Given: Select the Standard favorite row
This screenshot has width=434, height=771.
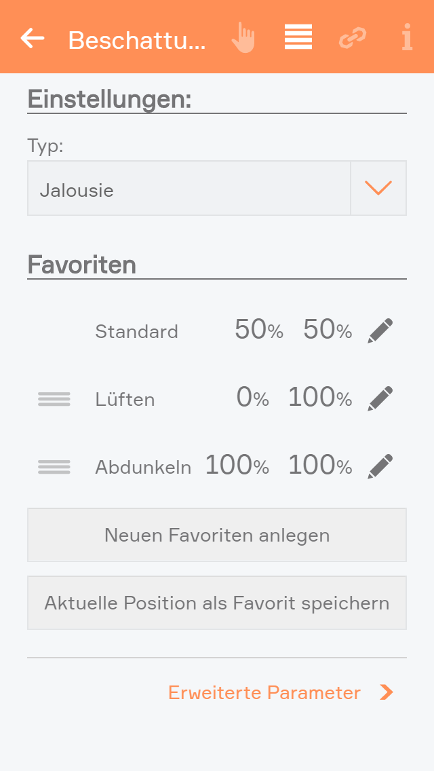Looking at the screenshot, I should [x=137, y=332].
